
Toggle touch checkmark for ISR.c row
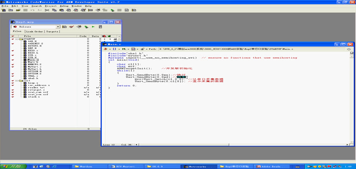pos(12,55)
